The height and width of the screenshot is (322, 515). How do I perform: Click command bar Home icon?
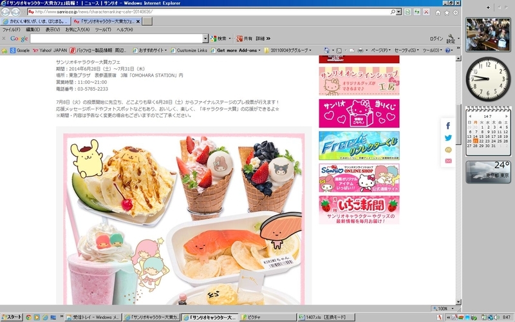pos(326,51)
